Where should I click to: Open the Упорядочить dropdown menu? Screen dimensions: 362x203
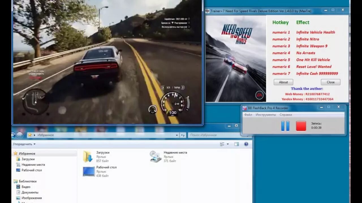point(24,144)
